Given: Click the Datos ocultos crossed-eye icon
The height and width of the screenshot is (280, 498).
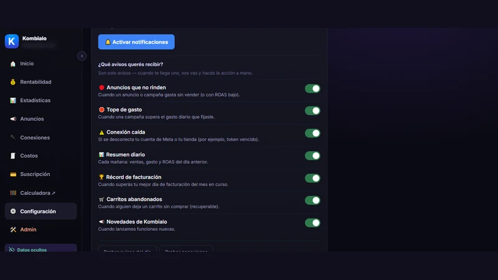Looking at the screenshot, I should click(12, 250).
